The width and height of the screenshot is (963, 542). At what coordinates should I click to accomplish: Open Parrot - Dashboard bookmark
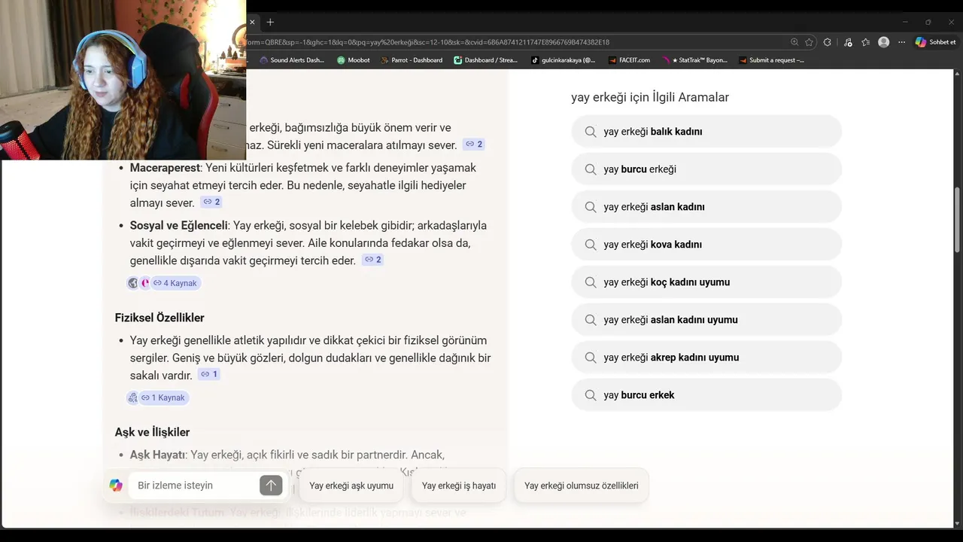point(412,60)
